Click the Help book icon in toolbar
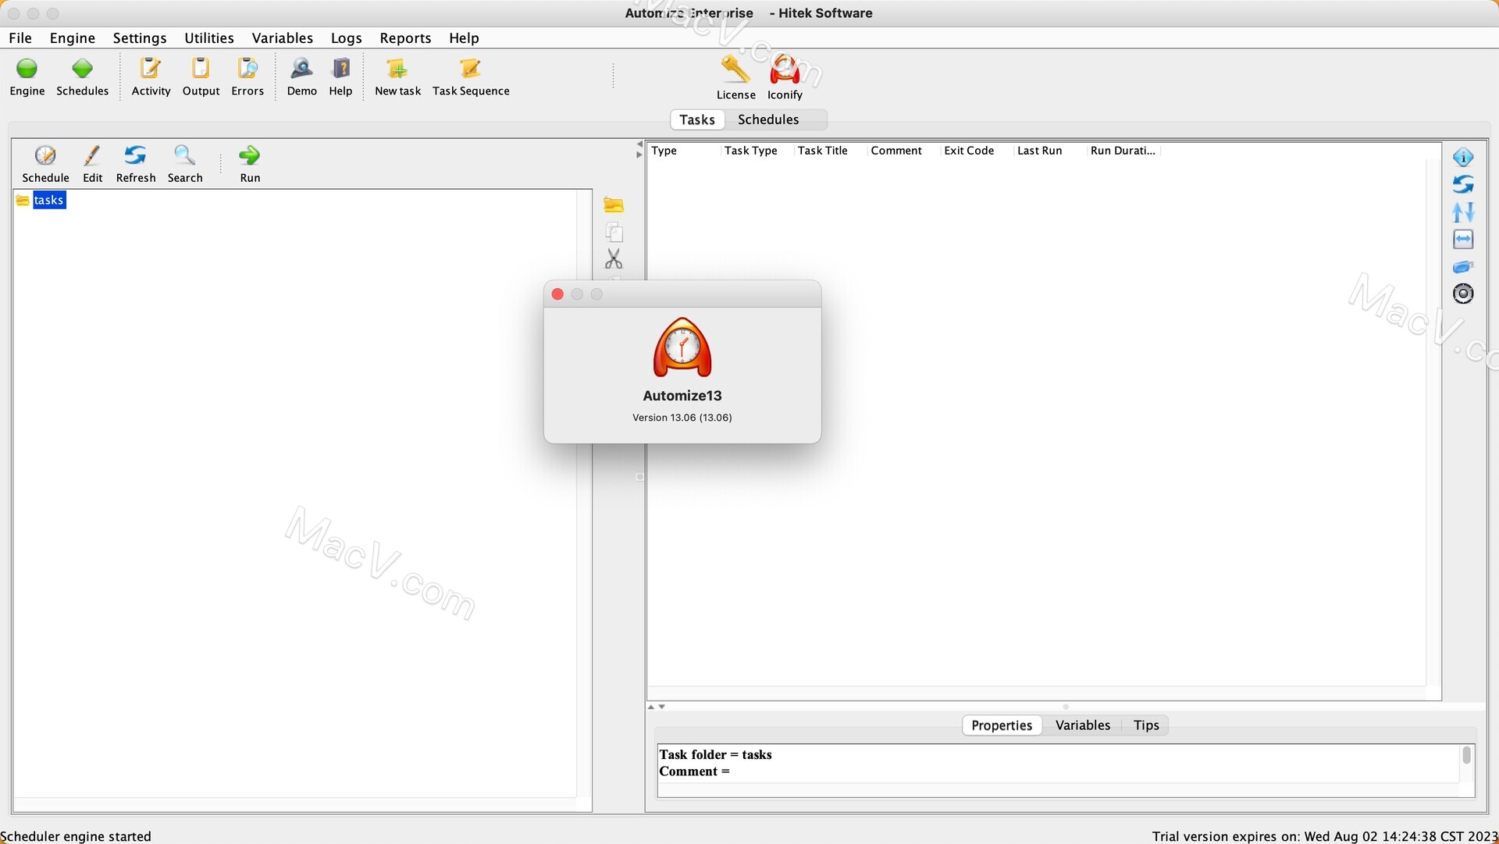The image size is (1499, 844). 340,77
